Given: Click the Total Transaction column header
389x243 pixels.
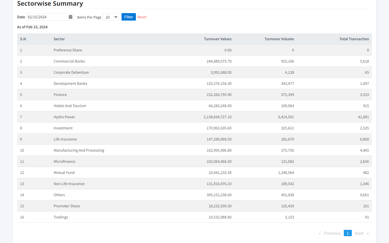Looking at the screenshot, I should (x=354, y=39).
